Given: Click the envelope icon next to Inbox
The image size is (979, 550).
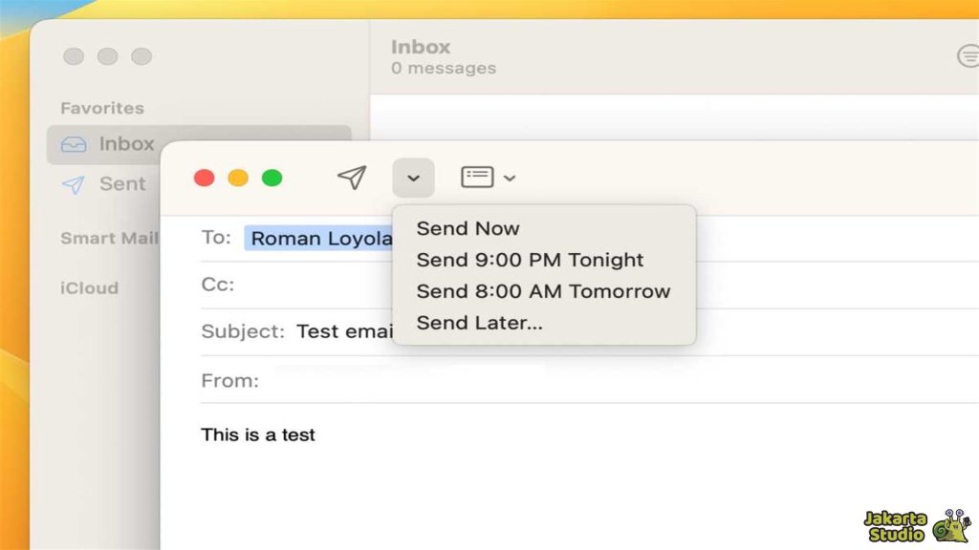Looking at the screenshot, I should [x=72, y=144].
